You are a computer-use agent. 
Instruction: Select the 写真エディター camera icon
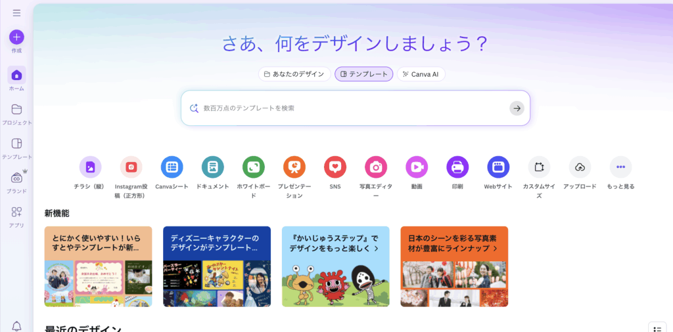[x=376, y=167]
